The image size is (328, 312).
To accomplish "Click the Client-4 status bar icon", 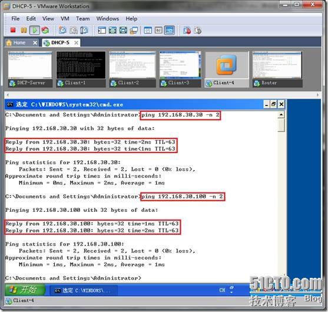I will (9, 301).
